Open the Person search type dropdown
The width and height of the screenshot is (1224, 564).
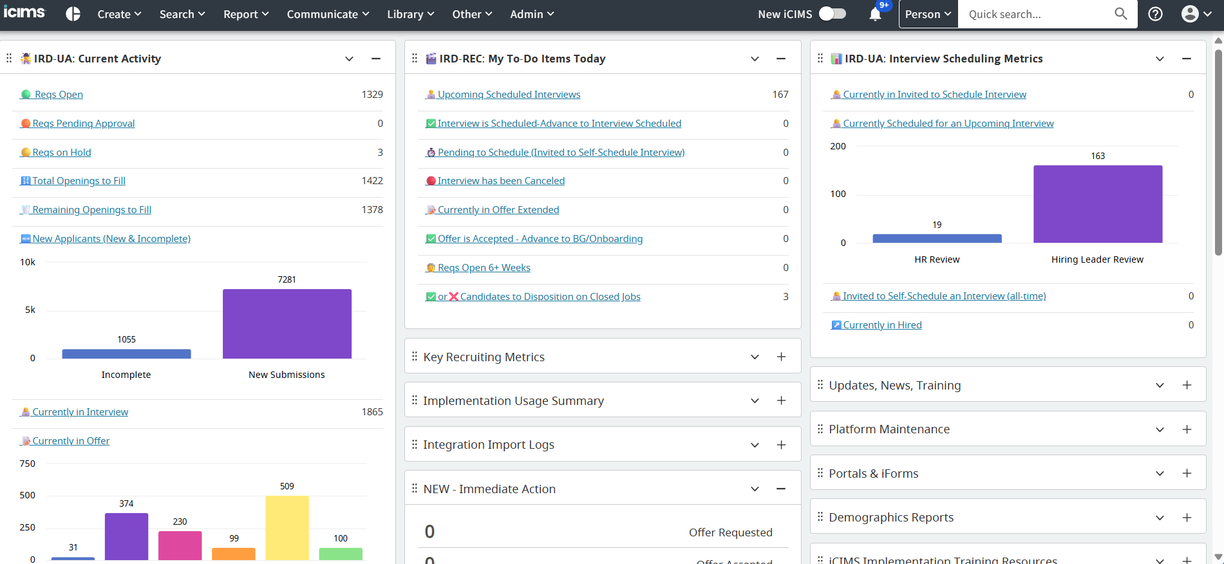point(928,14)
